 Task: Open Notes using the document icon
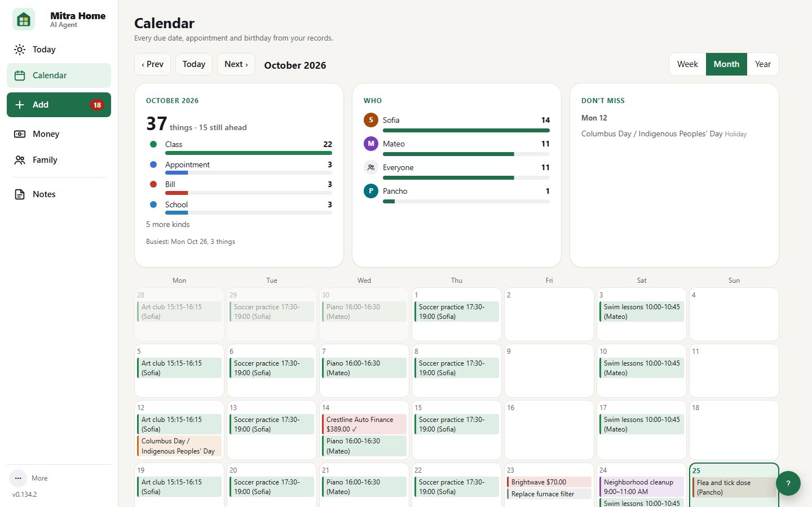coord(20,194)
